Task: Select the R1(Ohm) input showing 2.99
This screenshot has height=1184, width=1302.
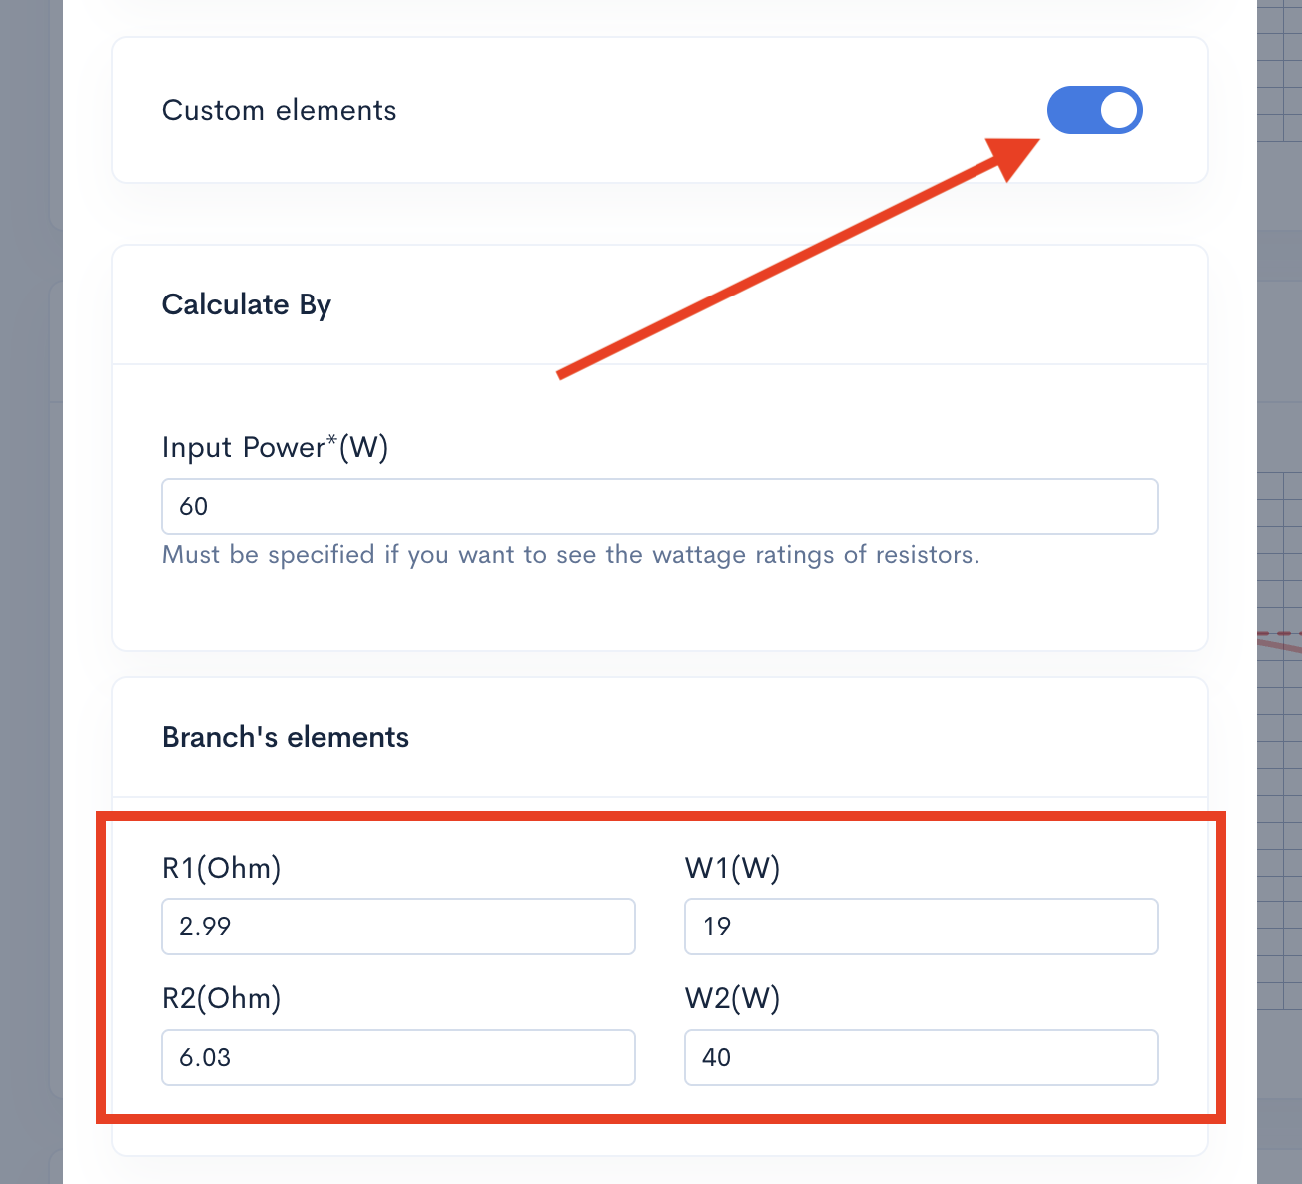Action: 397,926
